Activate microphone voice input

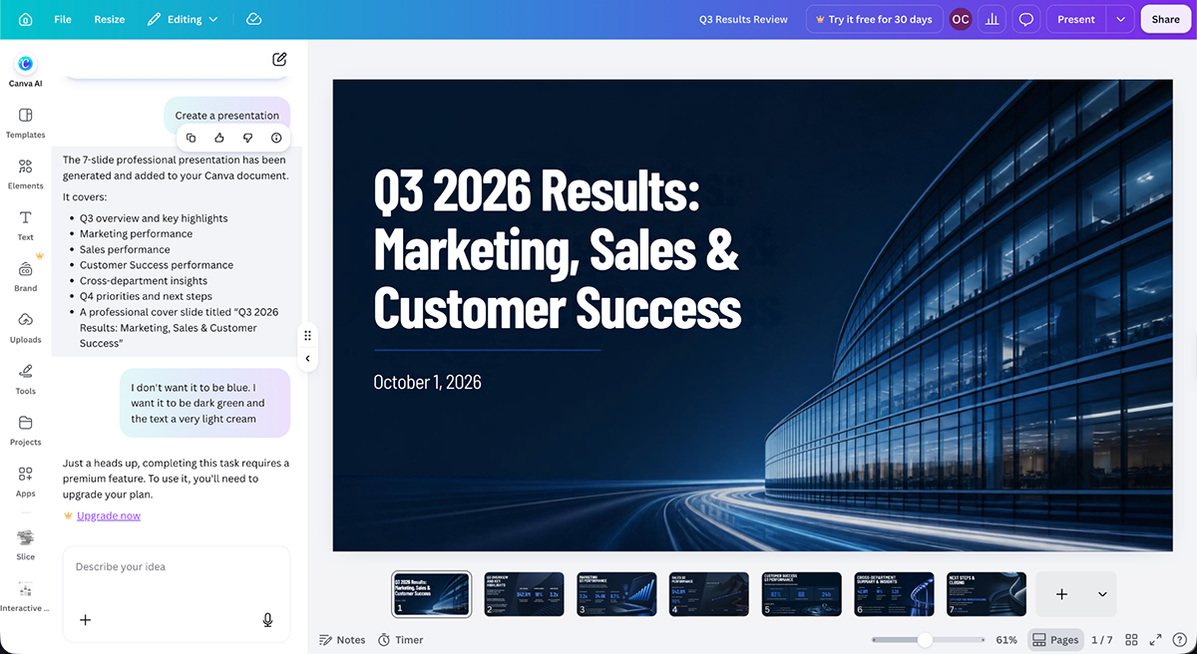(267, 620)
